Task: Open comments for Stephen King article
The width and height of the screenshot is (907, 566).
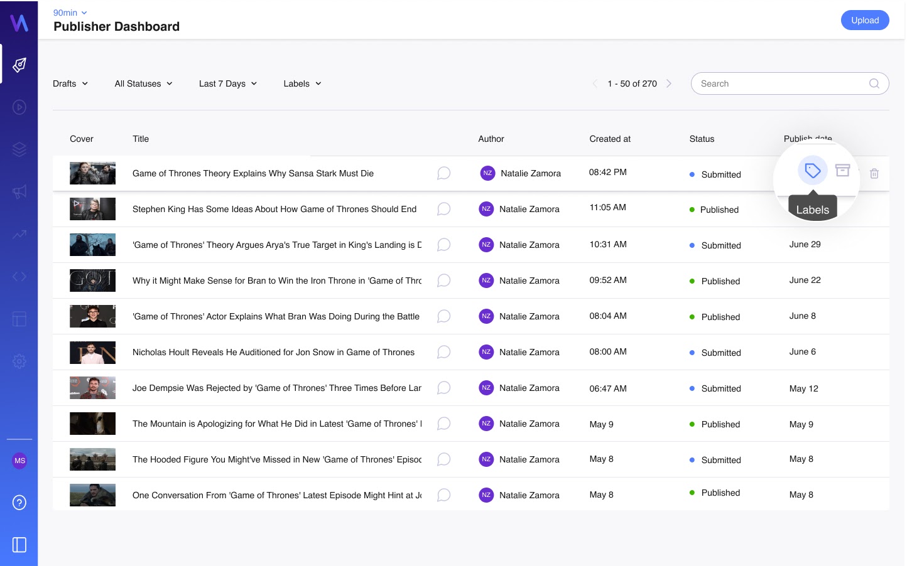Action: coord(443,209)
